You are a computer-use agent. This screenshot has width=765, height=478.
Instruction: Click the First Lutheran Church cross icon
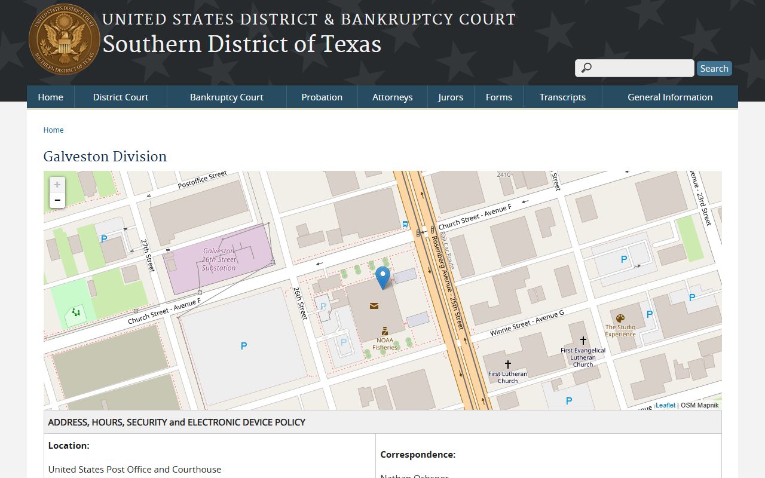click(x=507, y=364)
